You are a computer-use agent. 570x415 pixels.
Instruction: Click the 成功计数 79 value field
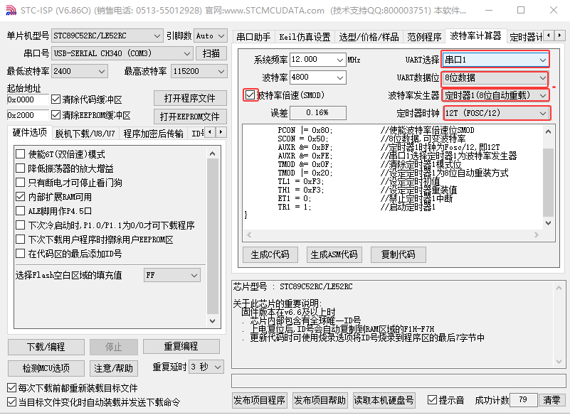click(524, 400)
